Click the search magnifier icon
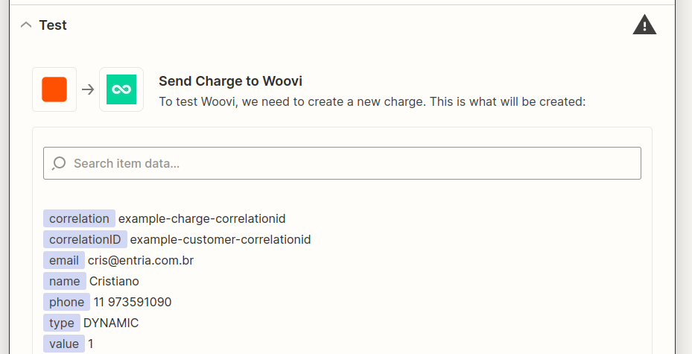Viewport: 692px width, 354px height. pos(60,163)
